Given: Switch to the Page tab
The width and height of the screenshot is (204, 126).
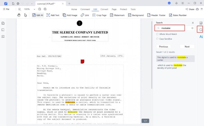Looking at the screenshot, I should (114, 9).
